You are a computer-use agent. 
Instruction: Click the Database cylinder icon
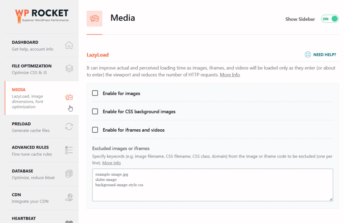coord(69,174)
